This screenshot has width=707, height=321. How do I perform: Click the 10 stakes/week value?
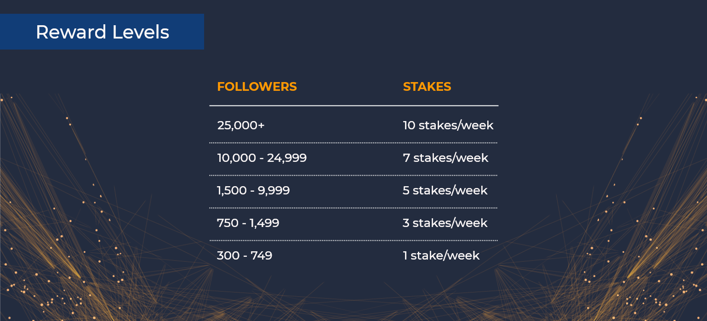click(x=448, y=125)
